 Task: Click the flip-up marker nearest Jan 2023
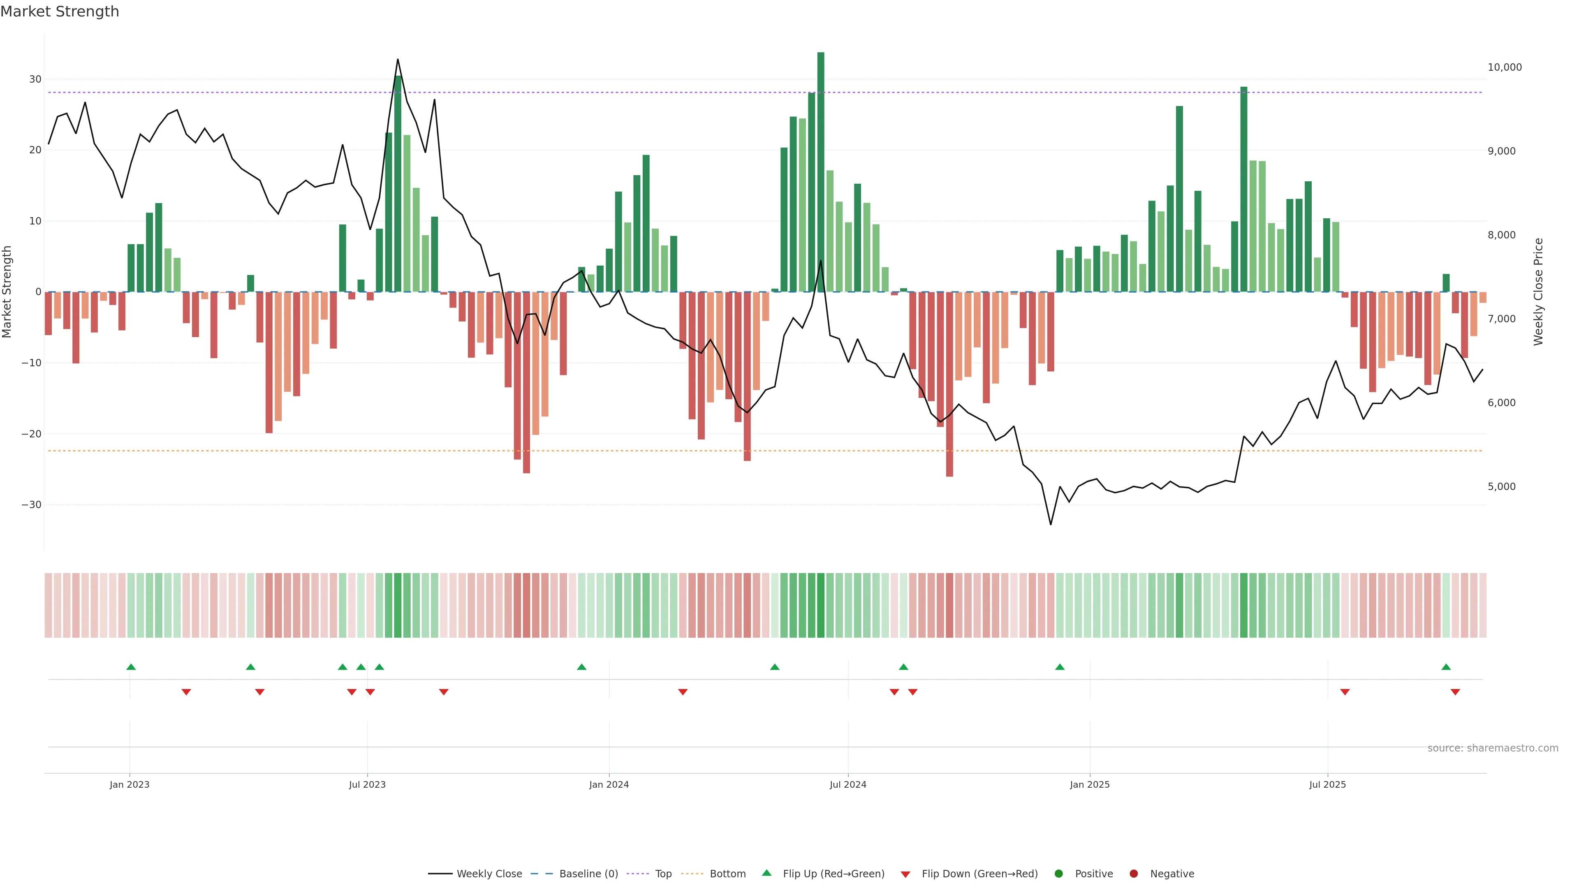coord(131,667)
